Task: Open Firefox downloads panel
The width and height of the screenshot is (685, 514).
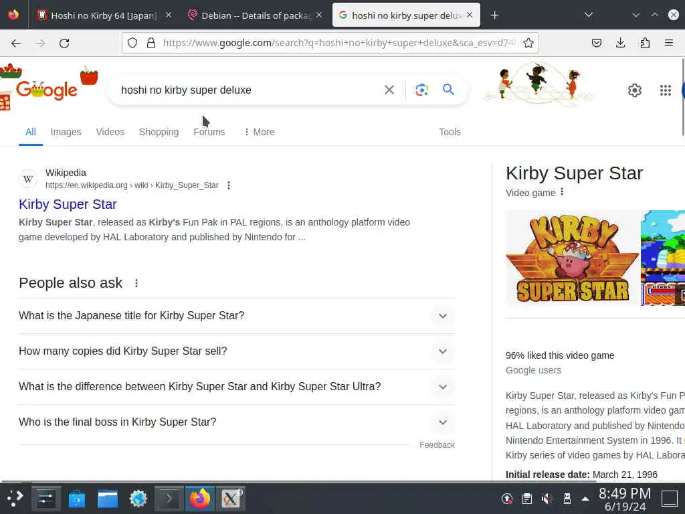Action: (620, 43)
